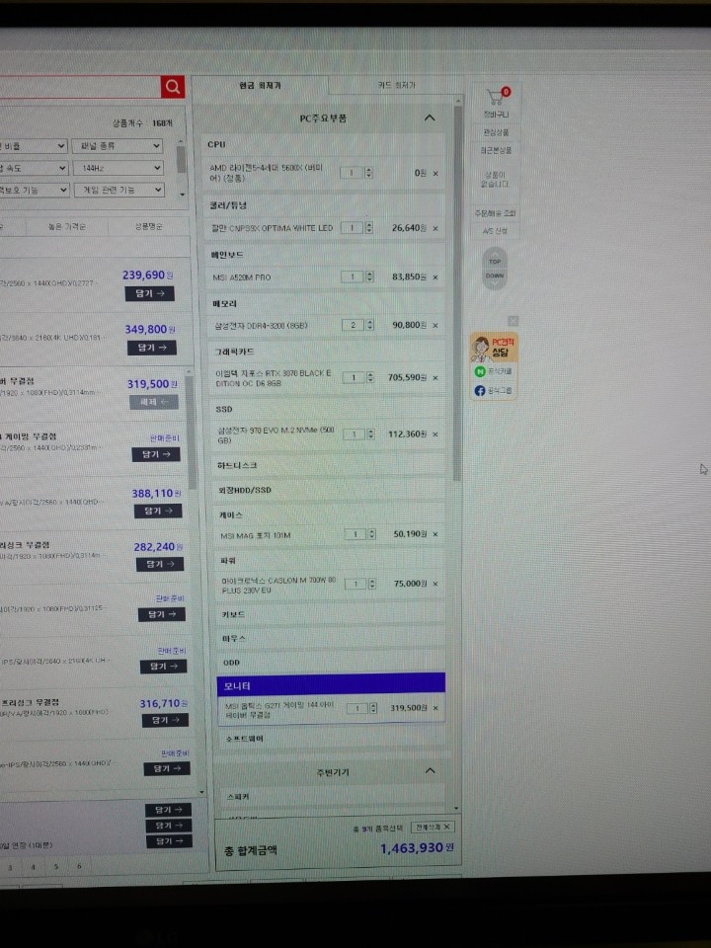Switch to the 현금 최저가 tab
This screenshot has height=948, width=711.
tap(261, 86)
